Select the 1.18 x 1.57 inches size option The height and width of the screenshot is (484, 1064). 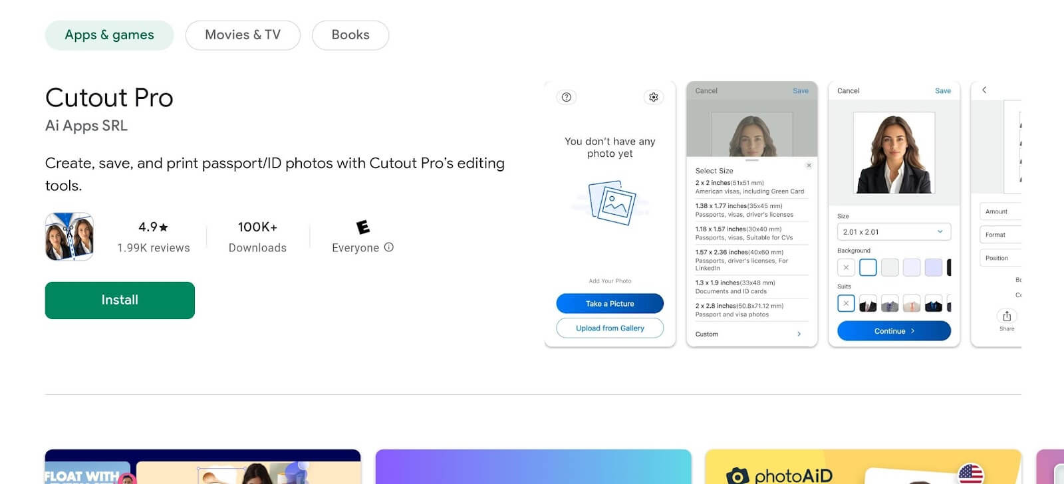click(x=751, y=233)
